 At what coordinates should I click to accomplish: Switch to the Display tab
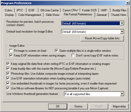point(9,15)
